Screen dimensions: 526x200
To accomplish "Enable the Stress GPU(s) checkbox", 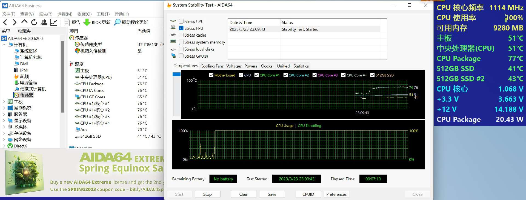I will tap(181, 56).
